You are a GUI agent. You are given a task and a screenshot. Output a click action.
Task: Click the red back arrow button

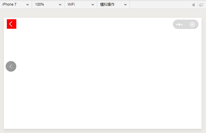point(12,24)
